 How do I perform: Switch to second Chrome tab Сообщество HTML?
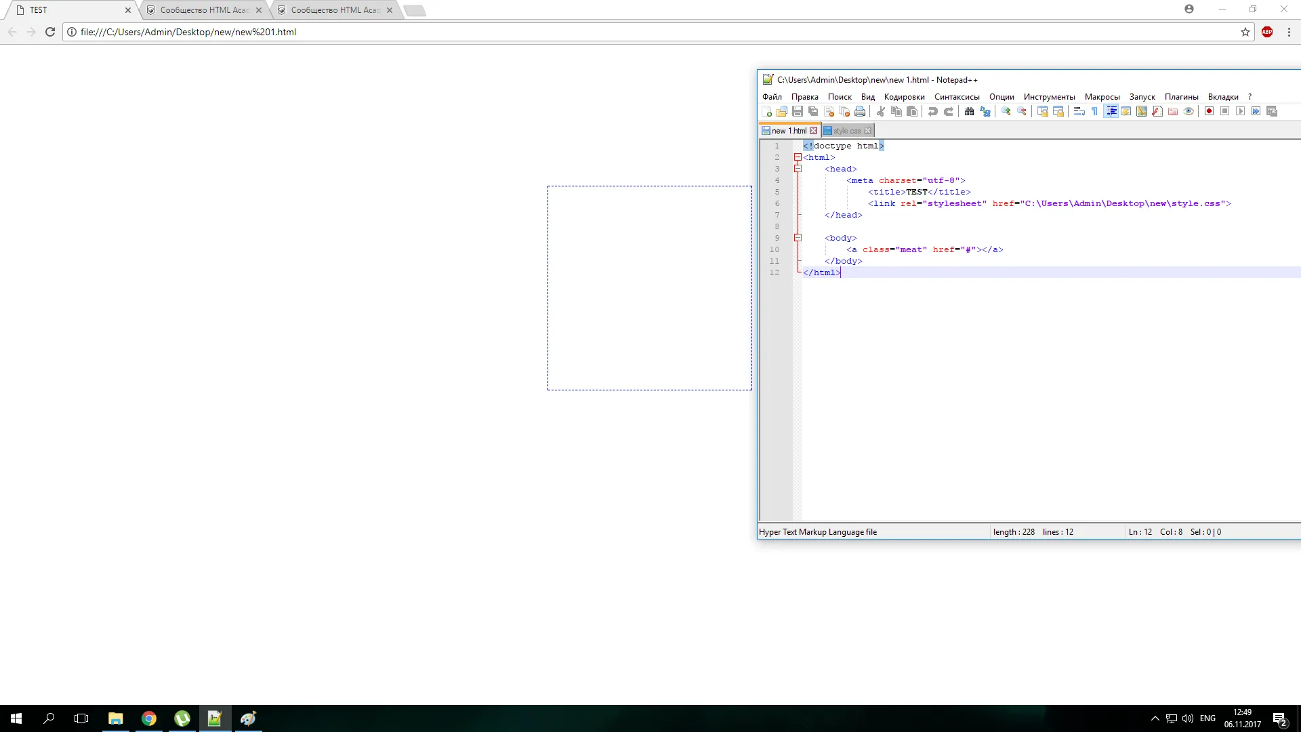(204, 10)
